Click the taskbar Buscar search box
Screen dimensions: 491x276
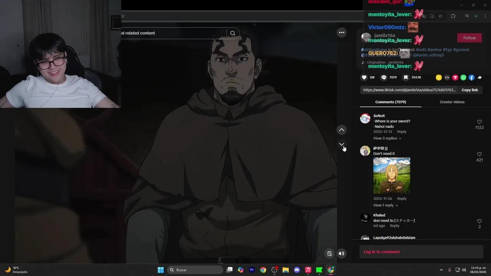(x=195, y=270)
